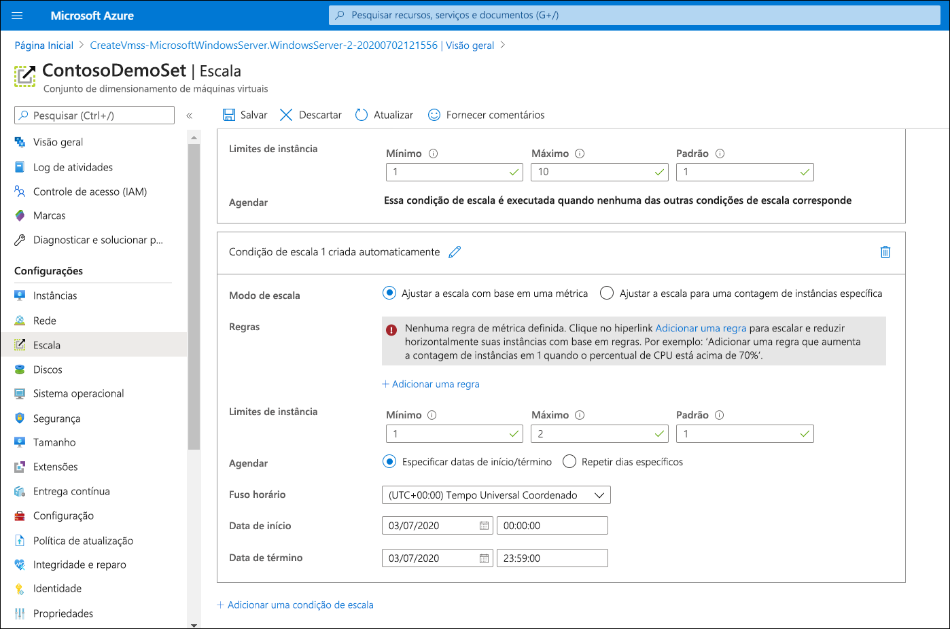Open the Fuso horário dropdown
950x629 pixels.
(496, 495)
